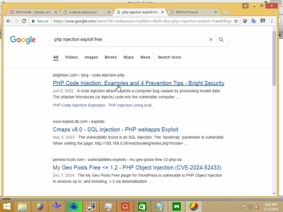
Task: Bookmark this page with the star icon
Action: coord(236,21)
